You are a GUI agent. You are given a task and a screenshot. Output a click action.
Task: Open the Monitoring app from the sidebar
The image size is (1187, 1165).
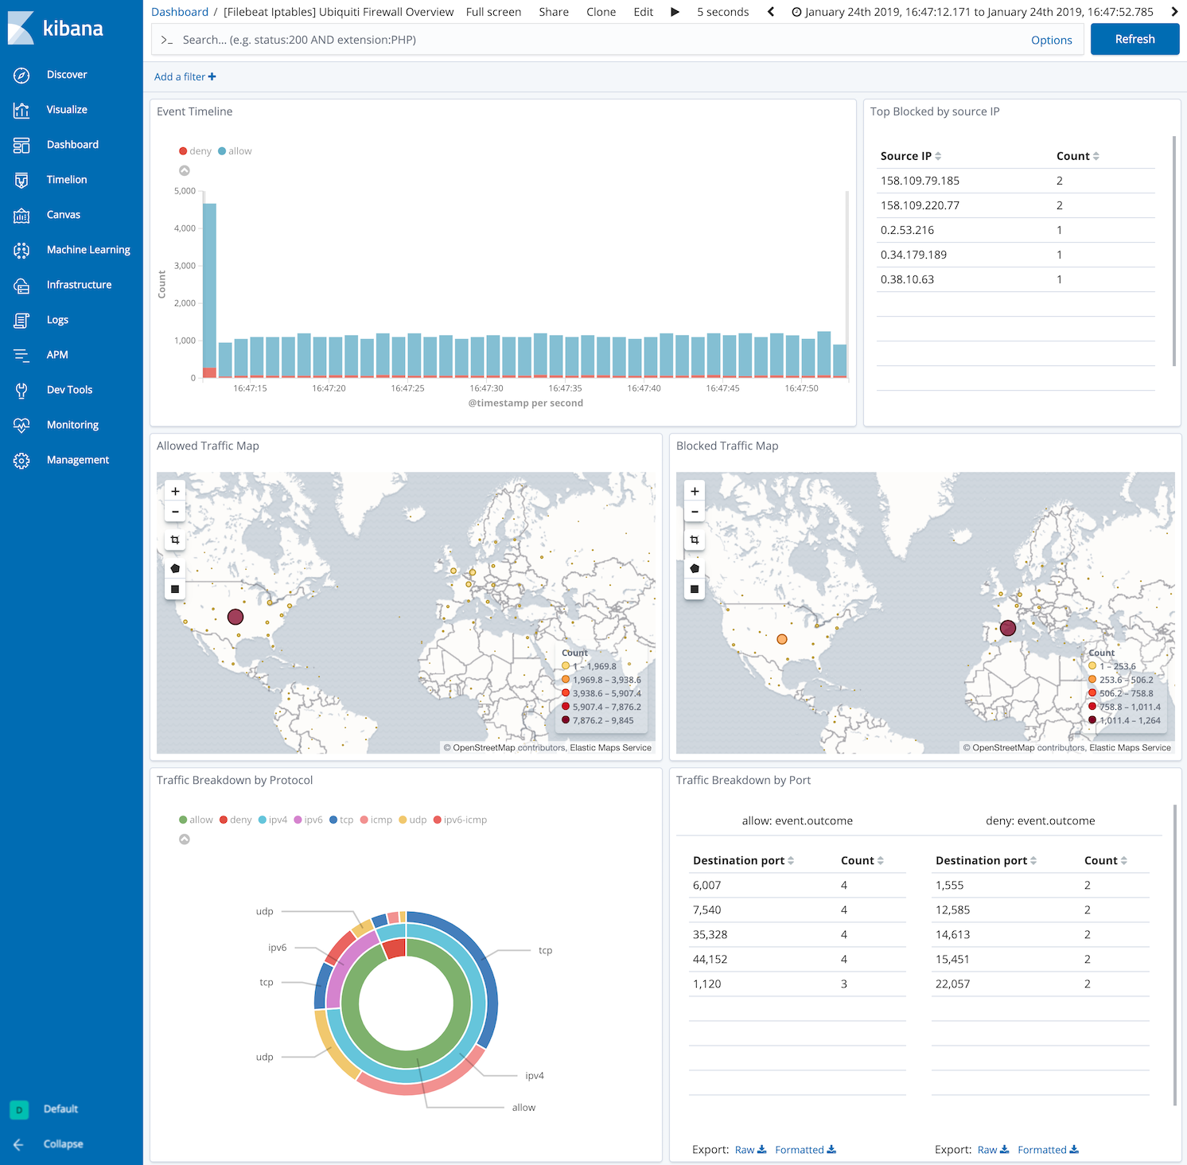tap(72, 424)
